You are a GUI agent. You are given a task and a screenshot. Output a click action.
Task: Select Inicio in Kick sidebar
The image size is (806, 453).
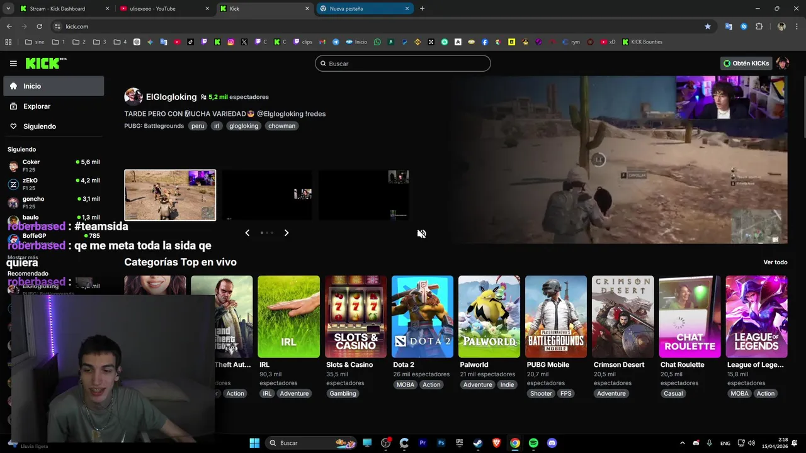(54, 86)
